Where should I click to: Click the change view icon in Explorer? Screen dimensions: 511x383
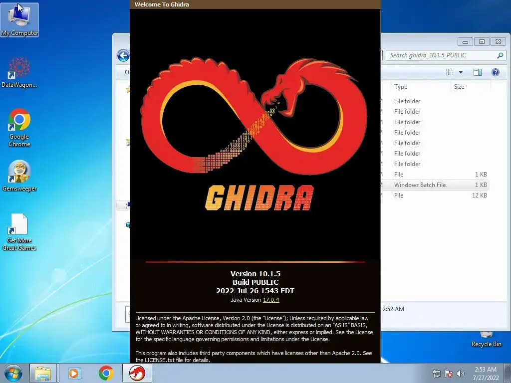pyautogui.click(x=450, y=72)
